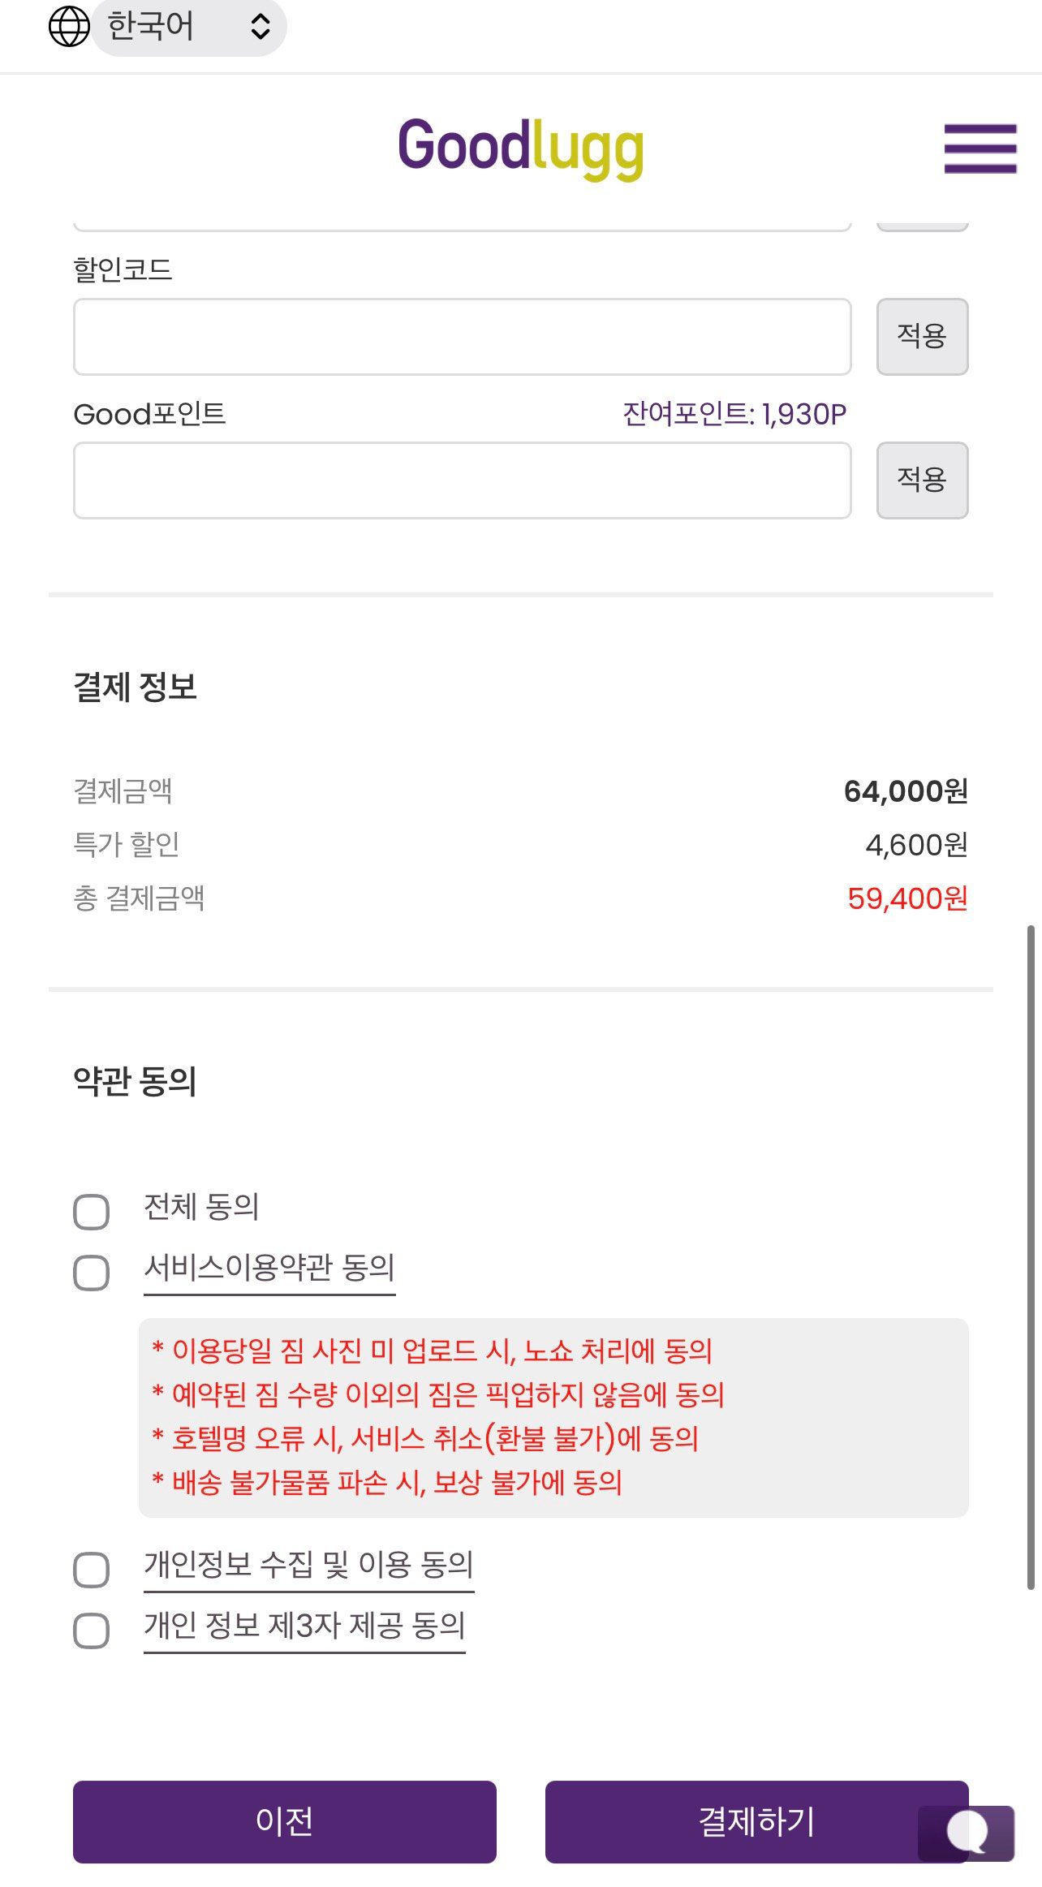The height and width of the screenshot is (1887, 1042).
Task: Apply Good포인트 with its 적용 button
Action: click(x=922, y=480)
